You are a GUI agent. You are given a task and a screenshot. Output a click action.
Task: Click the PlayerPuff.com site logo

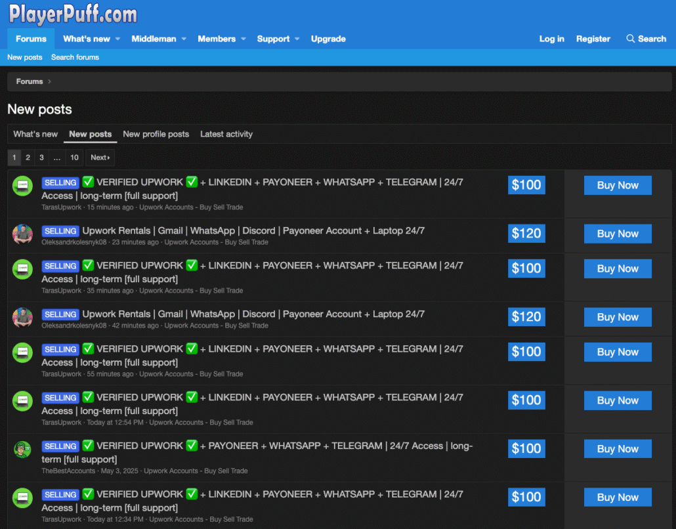point(73,14)
